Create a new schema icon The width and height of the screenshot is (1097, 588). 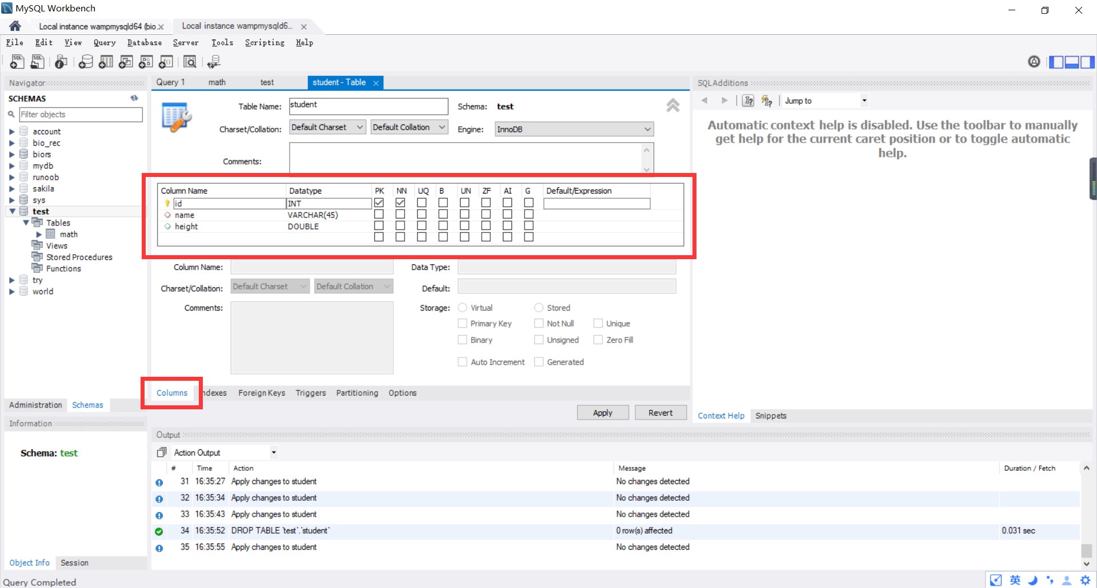coord(86,62)
